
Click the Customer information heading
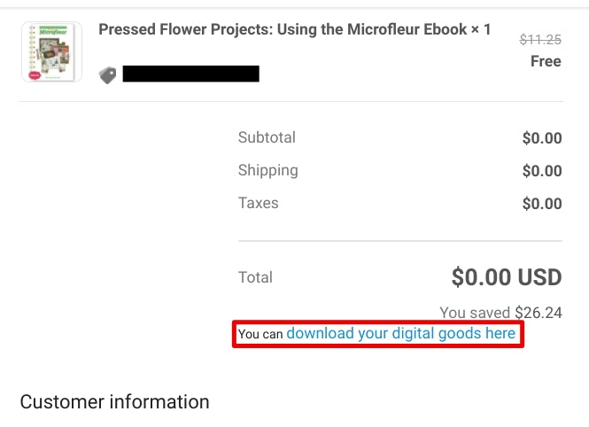point(114,402)
